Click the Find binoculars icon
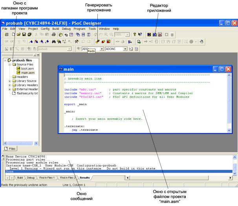Image resolution: width=238 pixels, height=206 pixels. click(x=53, y=42)
